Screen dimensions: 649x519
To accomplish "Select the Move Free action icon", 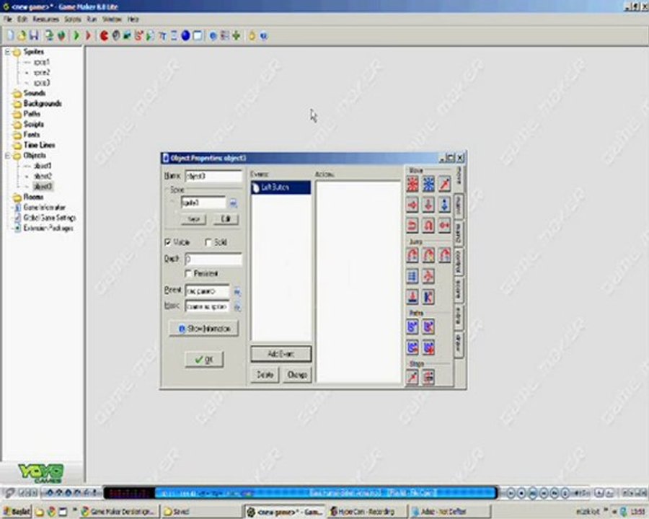I will coord(428,184).
